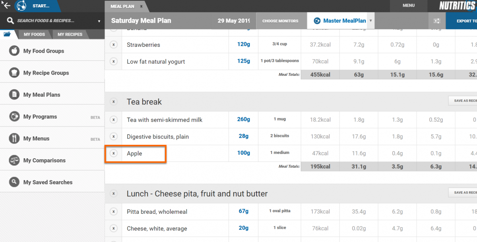The width and height of the screenshot is (477, 242).
Task: Delete the Tea break meal section
Action: 114,102
